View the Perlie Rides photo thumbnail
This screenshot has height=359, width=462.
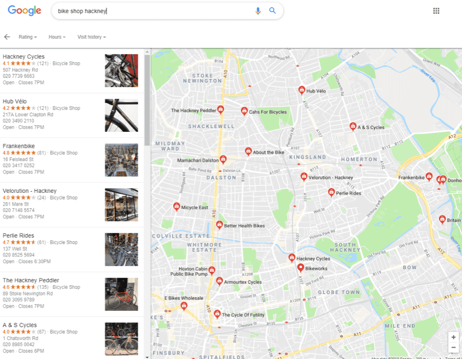(121, 250)
